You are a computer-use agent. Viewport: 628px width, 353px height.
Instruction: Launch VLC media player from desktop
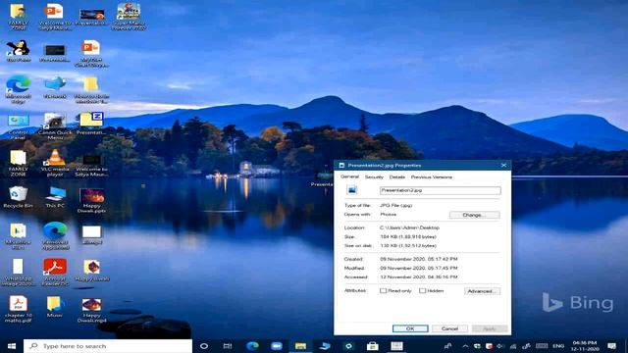tap(55, 163)
